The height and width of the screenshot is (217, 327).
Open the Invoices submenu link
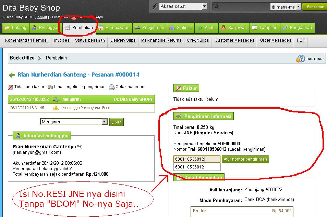pos(62,40)
